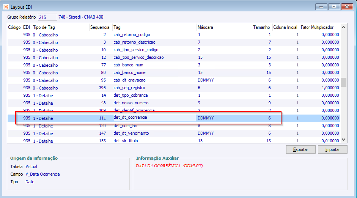
Task: Click the scroll up arrow of the grid
Action: point(344,27)
